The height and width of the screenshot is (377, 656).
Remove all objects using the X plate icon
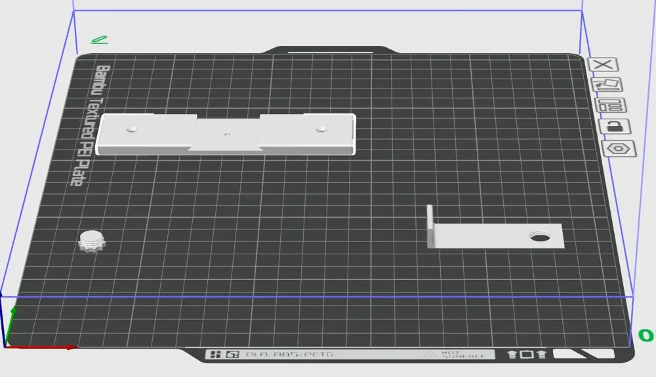604,64
